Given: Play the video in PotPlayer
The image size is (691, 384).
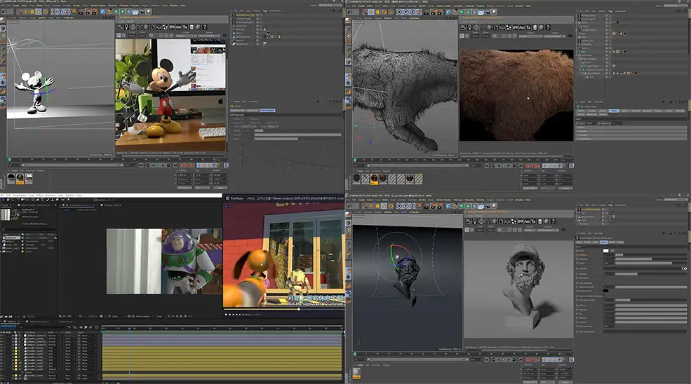Looking at the screenshot, I should pos(226,314).
